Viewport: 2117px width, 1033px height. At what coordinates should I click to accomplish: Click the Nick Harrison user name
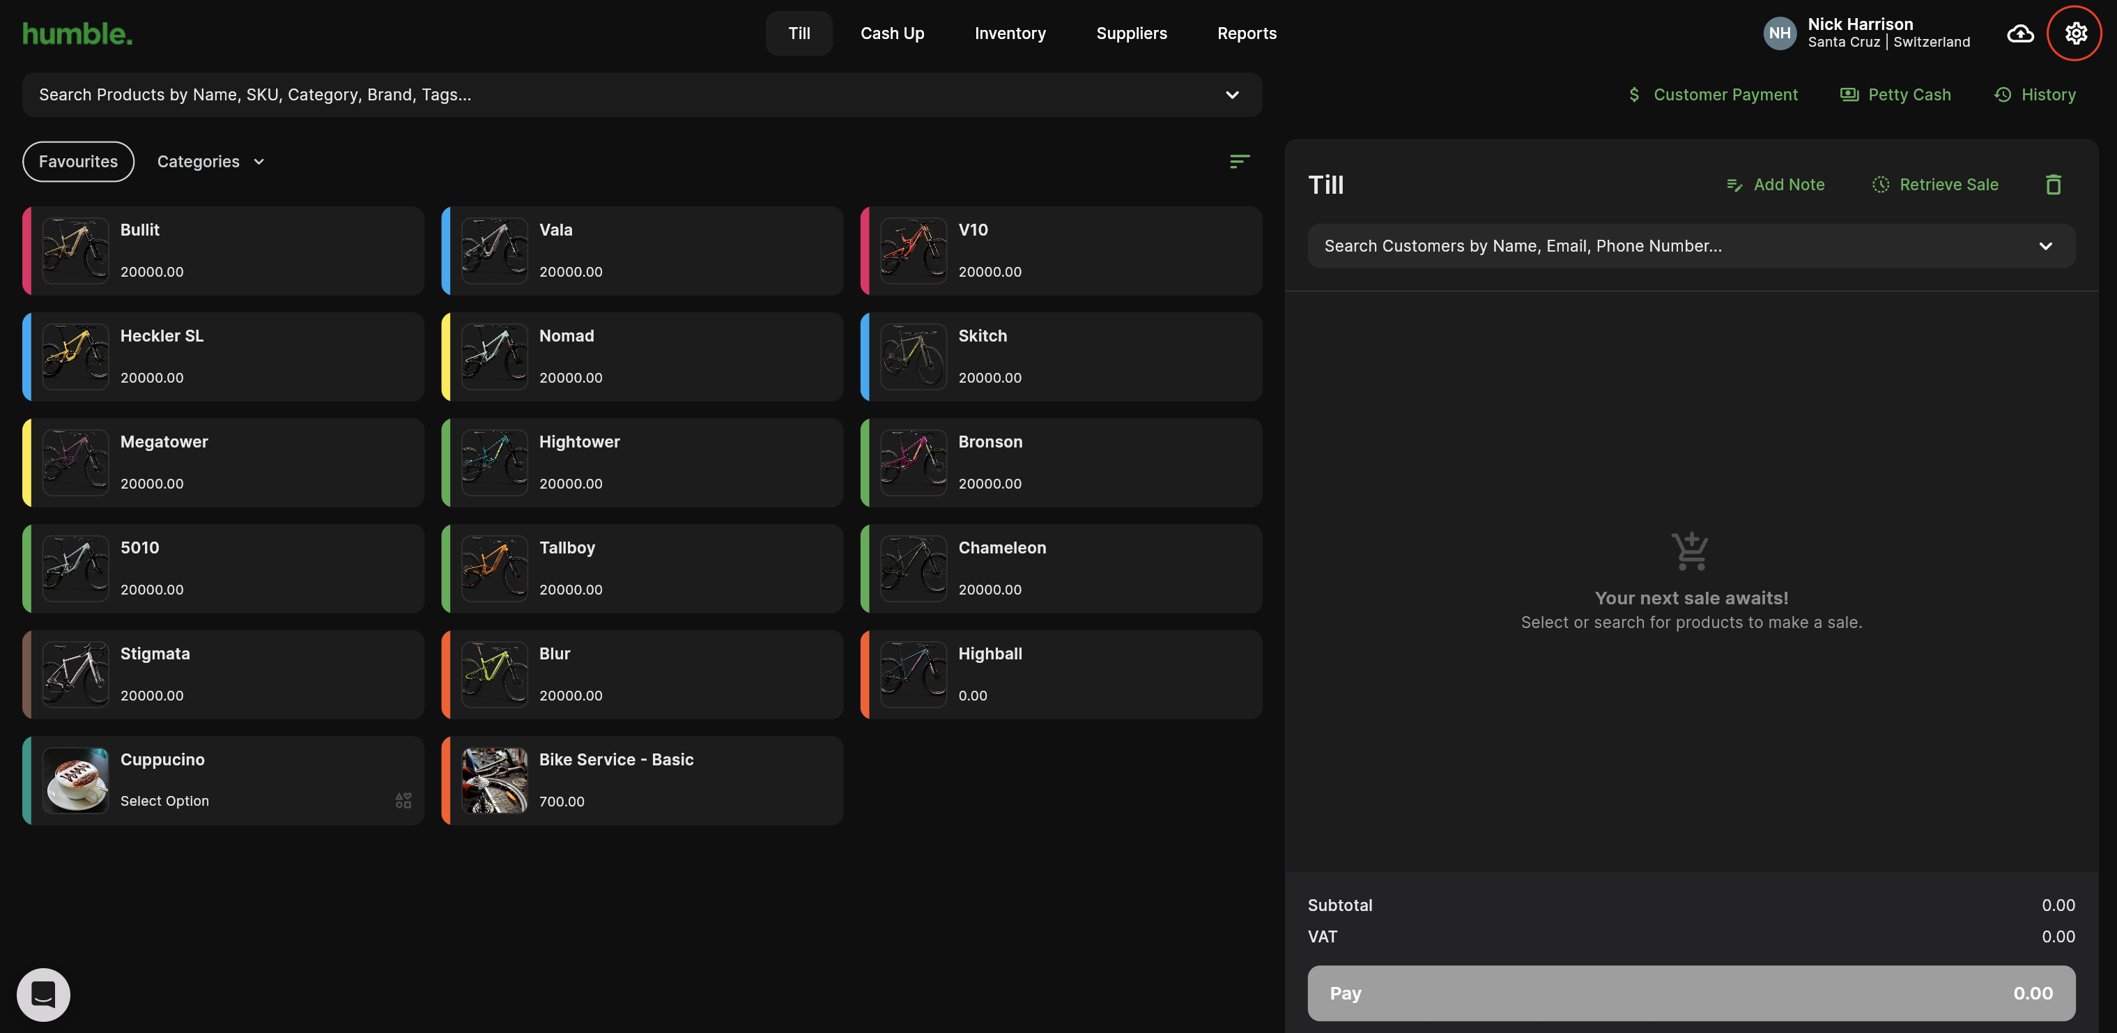1860,24
